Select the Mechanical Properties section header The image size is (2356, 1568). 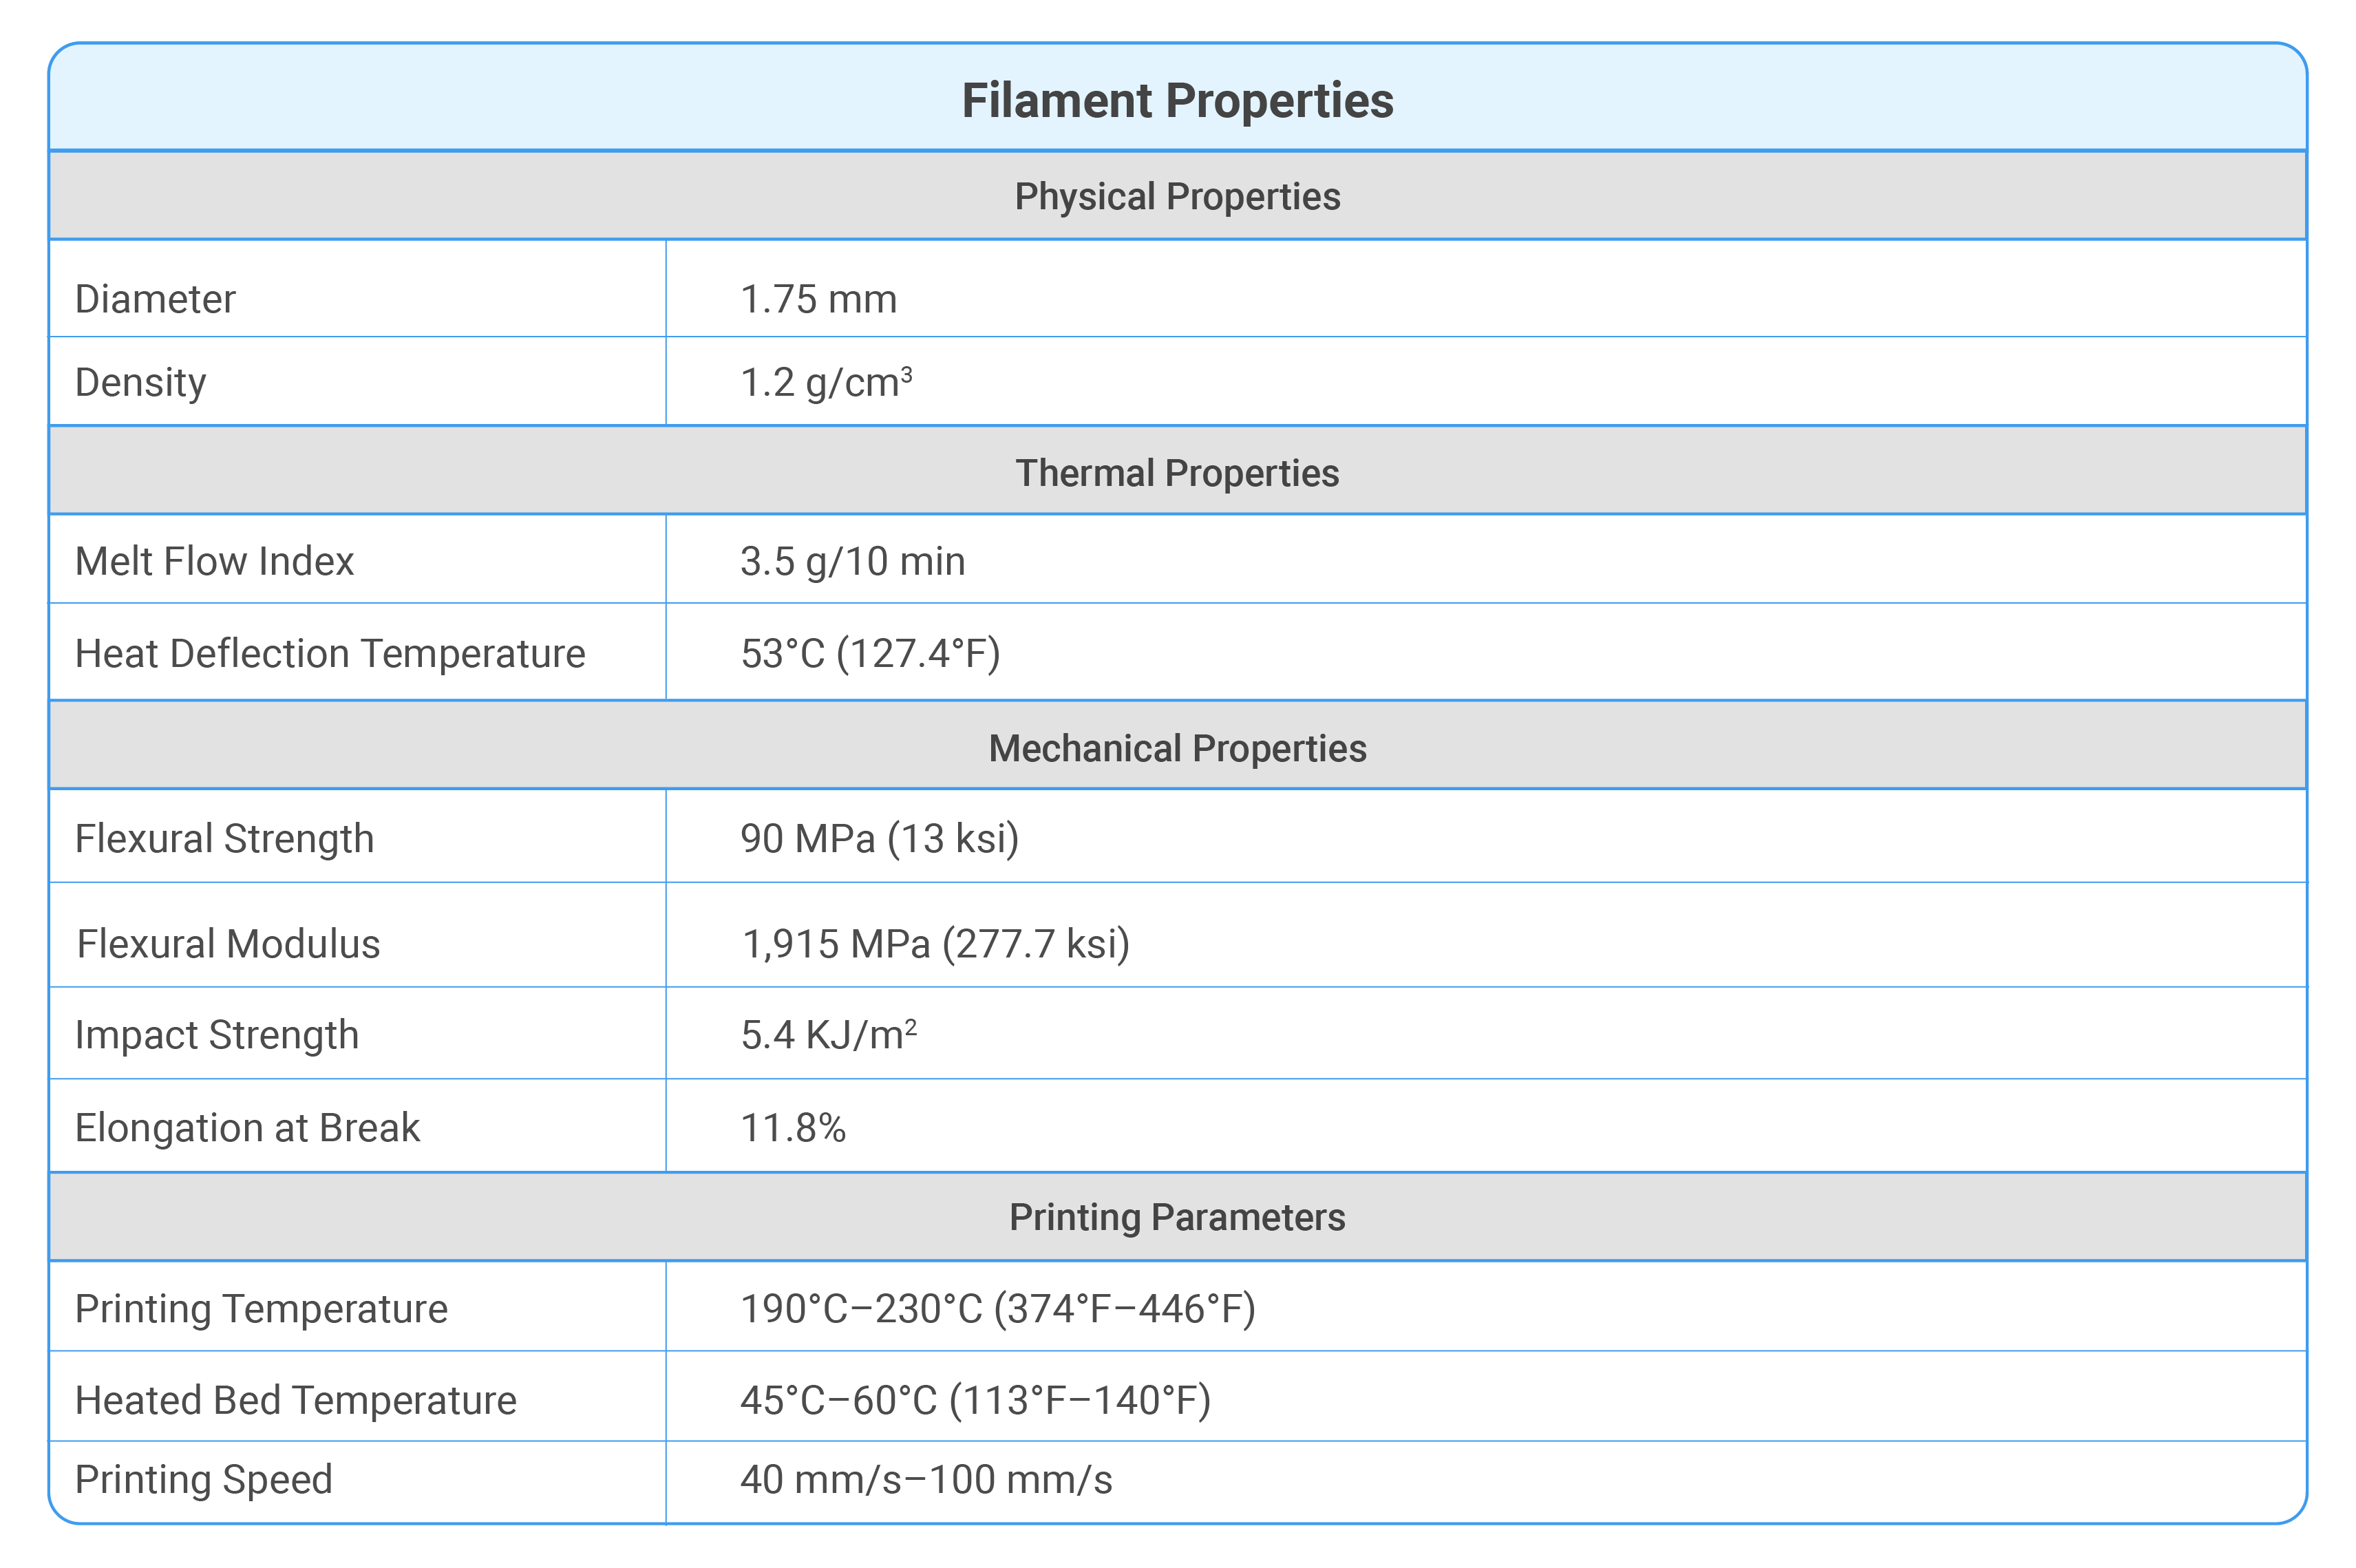pyautogui.click(x=1177, y=748)
